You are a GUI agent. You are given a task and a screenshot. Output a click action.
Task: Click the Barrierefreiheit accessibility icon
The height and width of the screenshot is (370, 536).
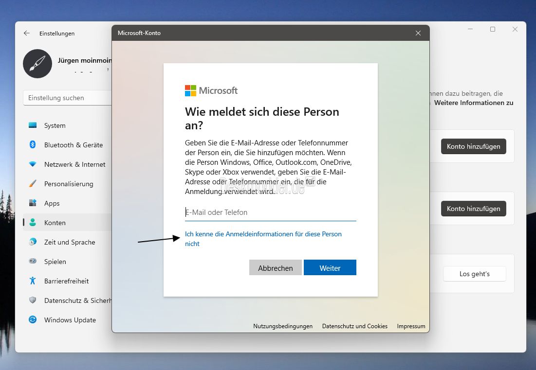[x=33, y=281]
